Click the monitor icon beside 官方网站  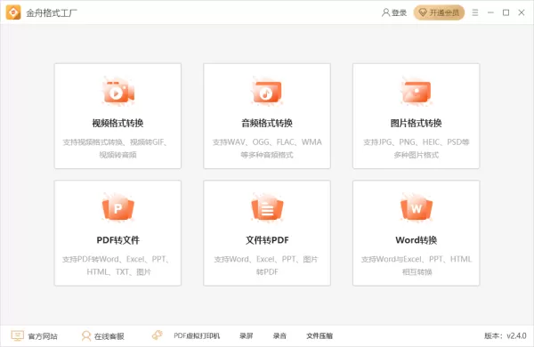(x=17, y=335)
